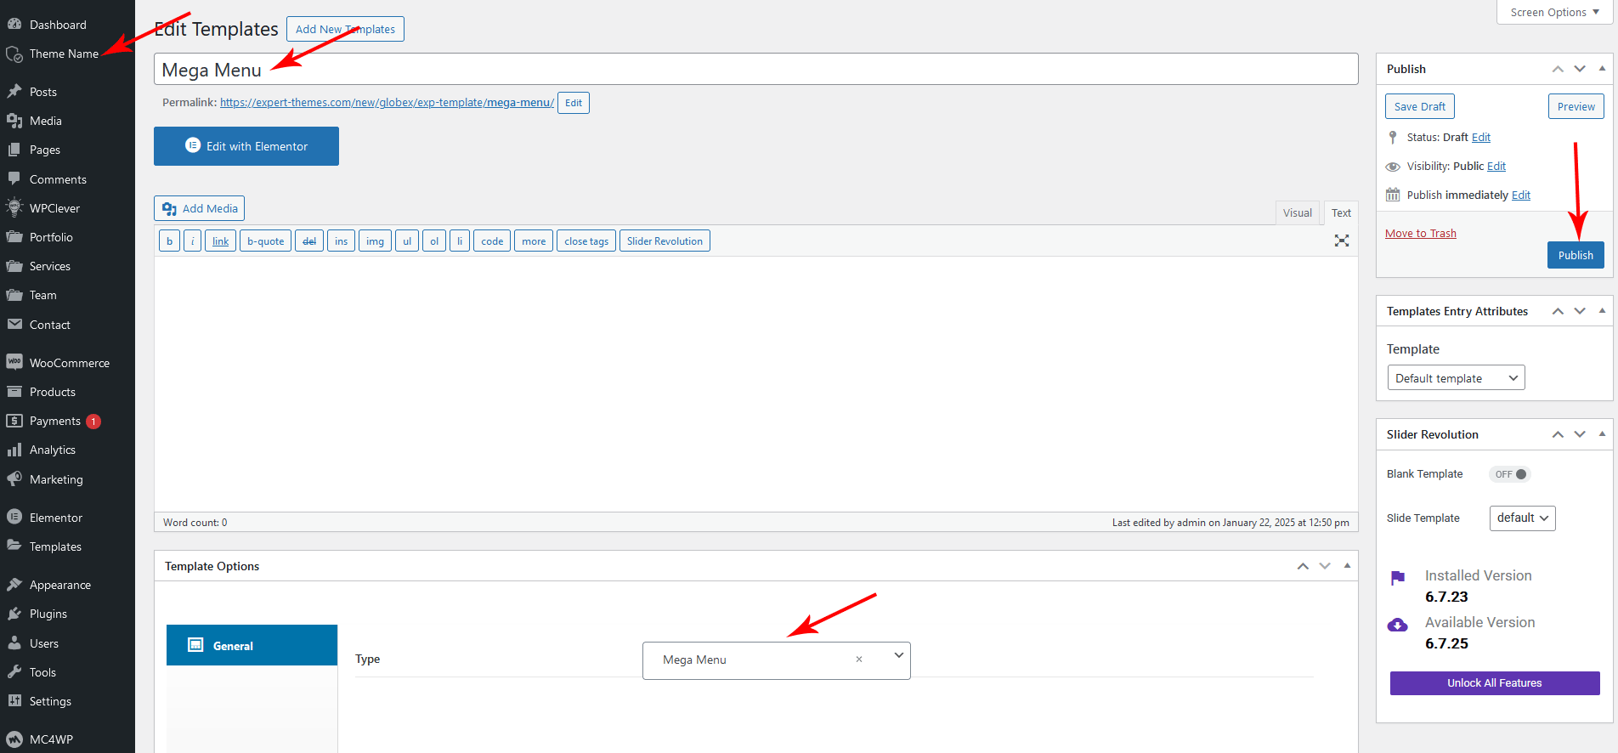
Task: Open the Slide Template default dropdown
Action: coord(1522,518)
